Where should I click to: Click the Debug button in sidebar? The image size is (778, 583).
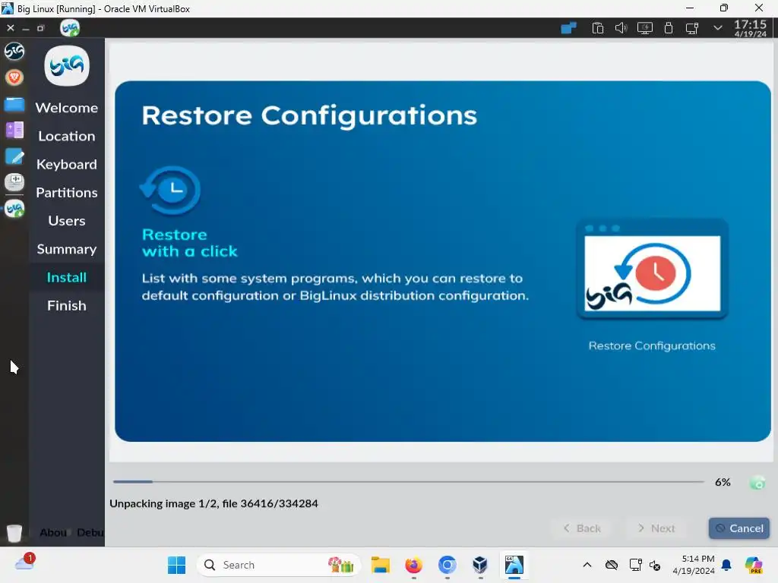coord(90,532)
